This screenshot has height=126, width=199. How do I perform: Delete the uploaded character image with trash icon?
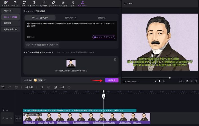[115, 59]
